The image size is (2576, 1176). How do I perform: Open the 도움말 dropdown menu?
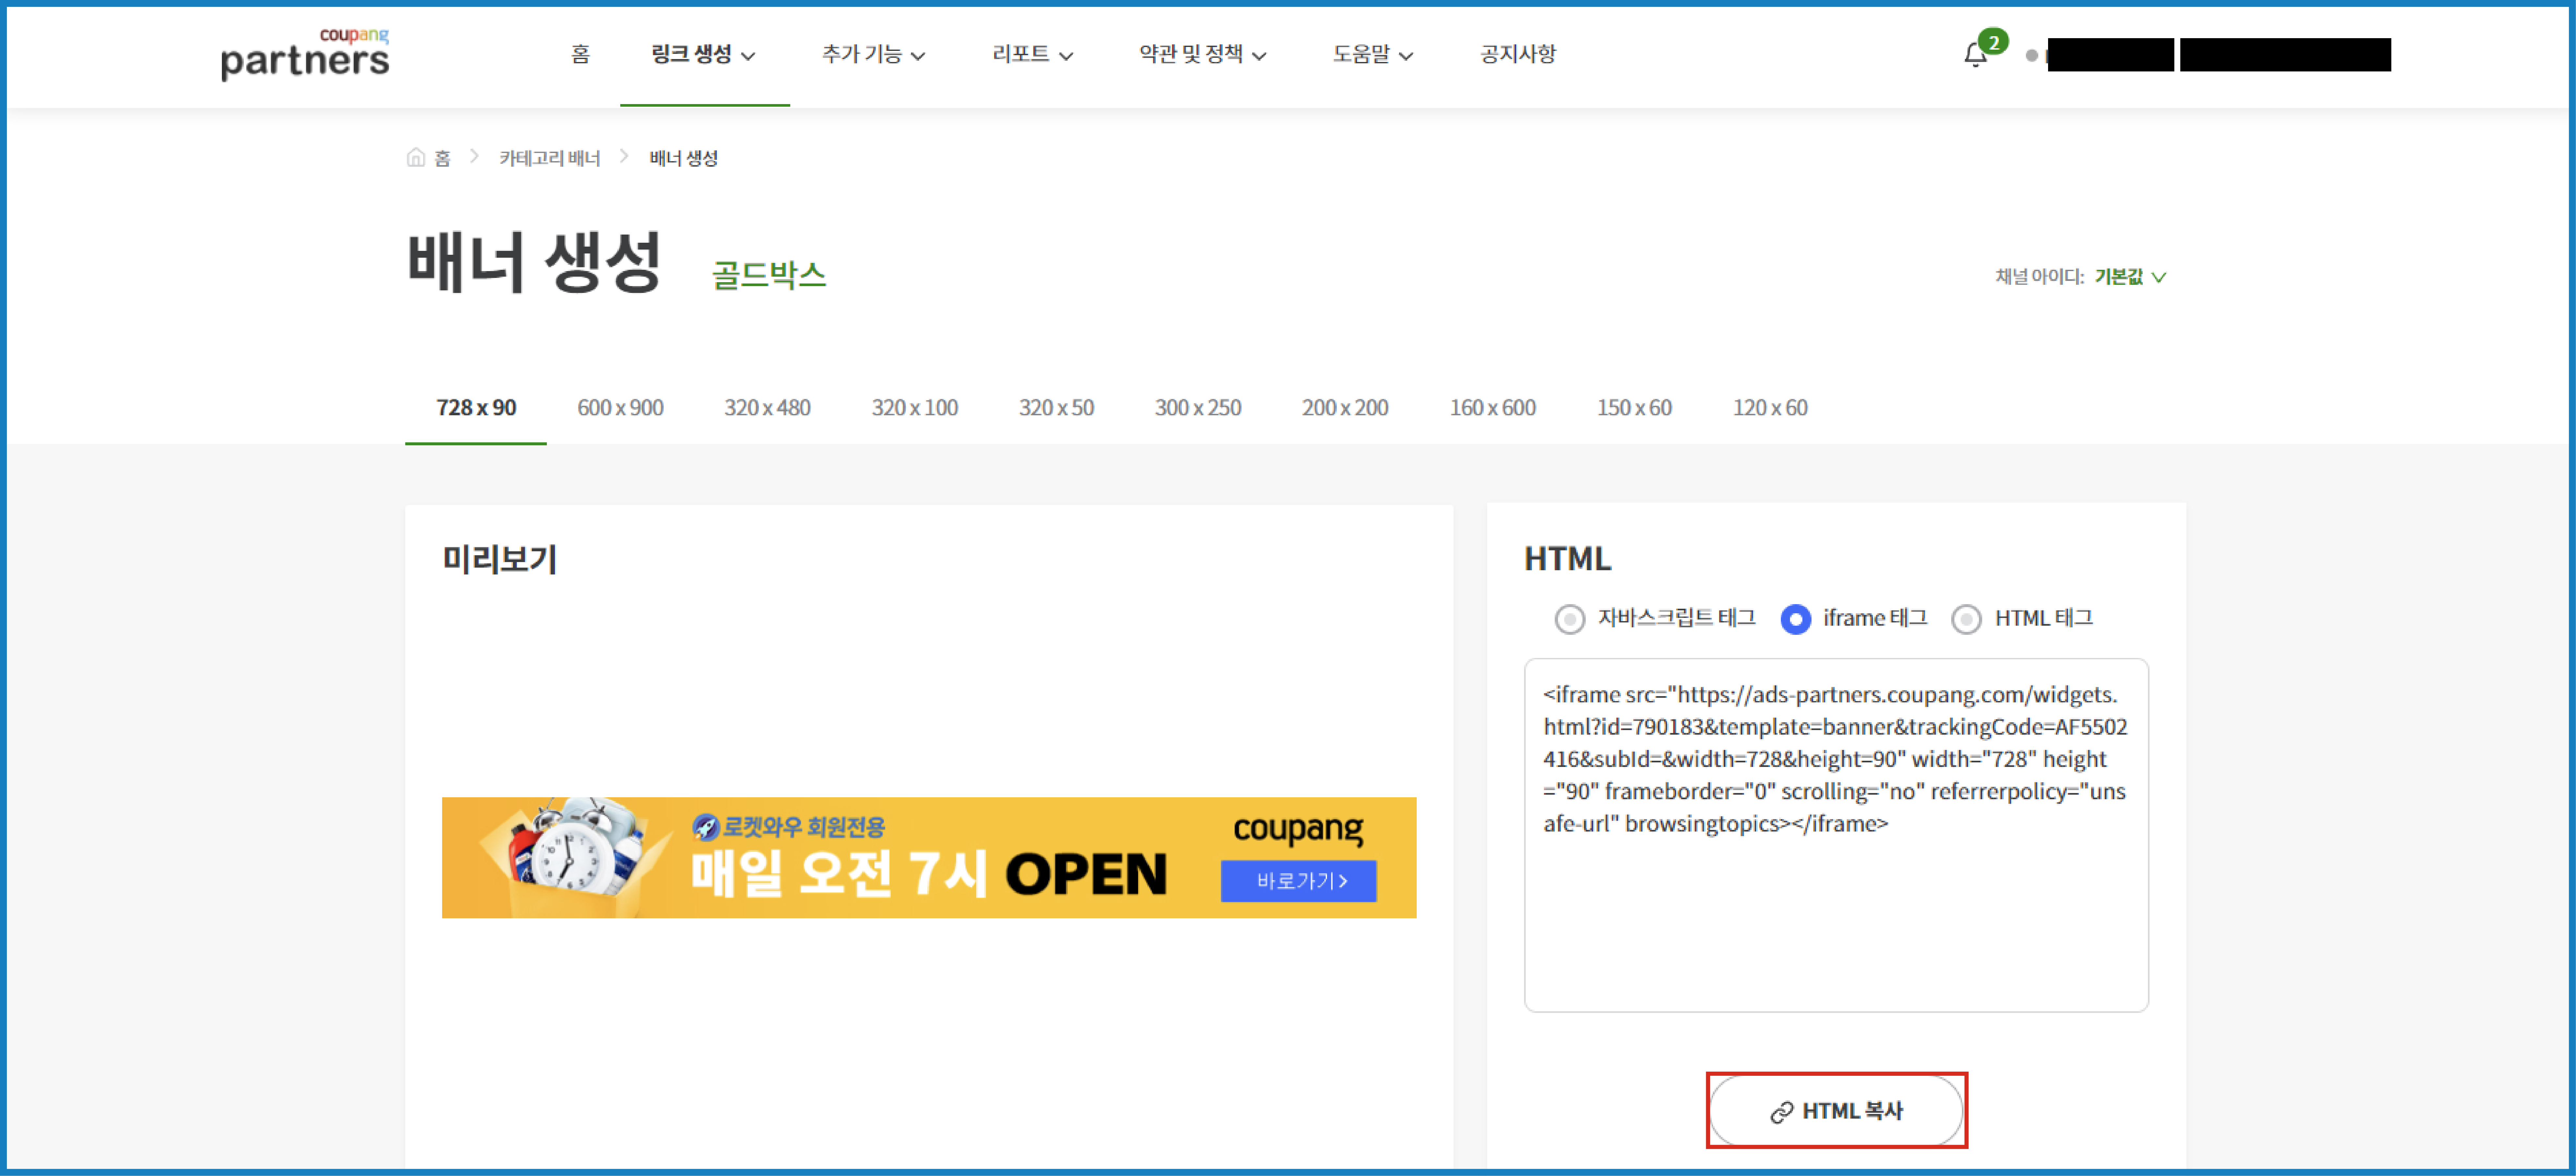pyautogui.click(x=1372, y=54)
